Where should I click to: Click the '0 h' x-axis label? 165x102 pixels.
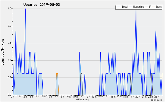[x=13, y=96]
